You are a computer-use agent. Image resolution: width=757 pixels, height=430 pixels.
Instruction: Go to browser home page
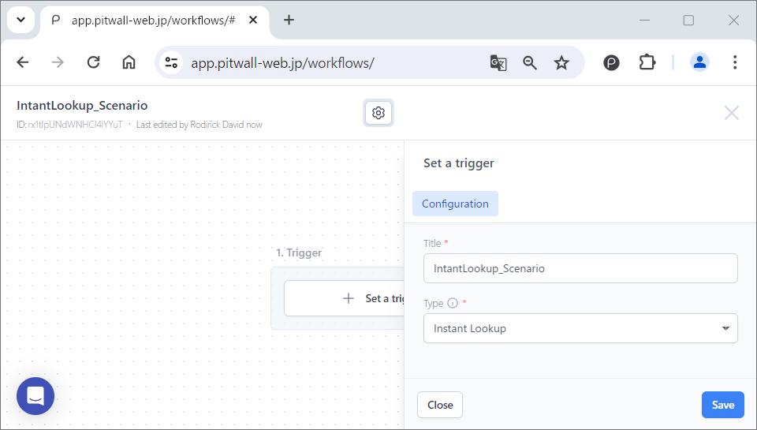pyautogui.click(x=129, y=62)
